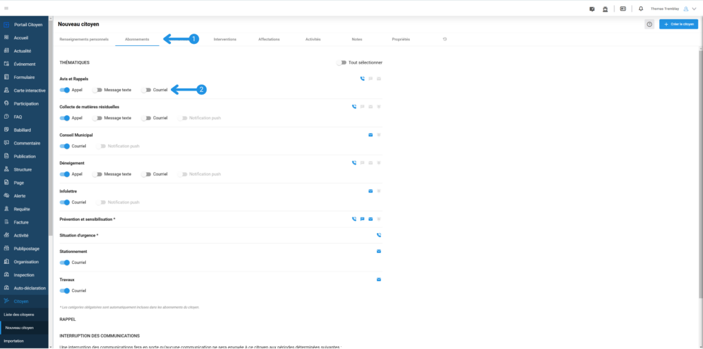Expand the Thomas Tremblay account chevron
Image resolution: width=703 pixels, height=349 pixels.
pos(694,8)
